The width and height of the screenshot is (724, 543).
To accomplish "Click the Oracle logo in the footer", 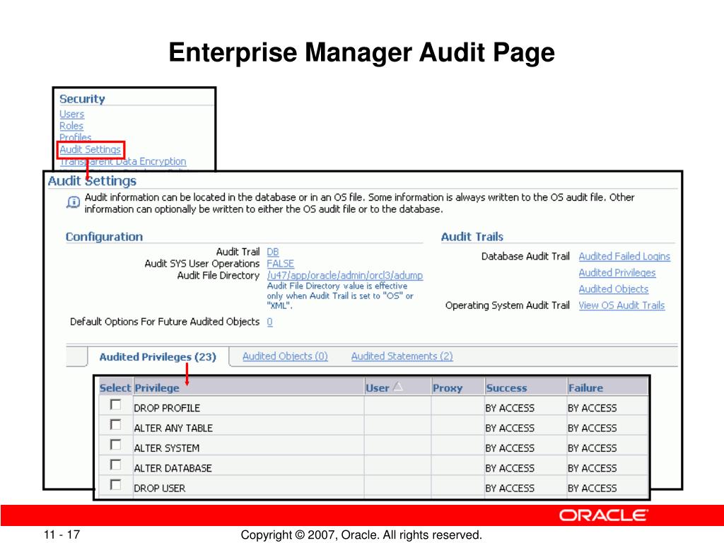I will (x=604, y=515).
